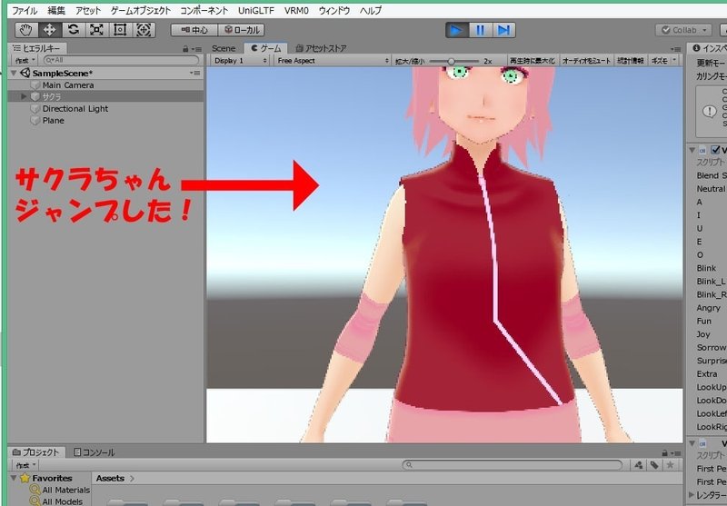Collapse the first VRM component foldout
The width and height of the screenshot is (727, 506).
[x=692, y=150]
